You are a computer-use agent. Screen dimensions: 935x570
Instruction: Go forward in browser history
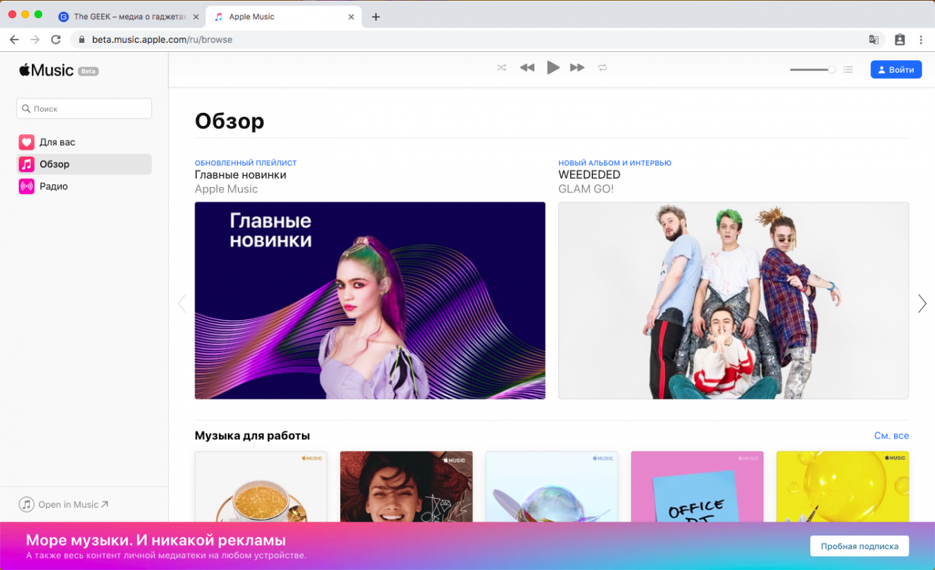coord(35,39)
